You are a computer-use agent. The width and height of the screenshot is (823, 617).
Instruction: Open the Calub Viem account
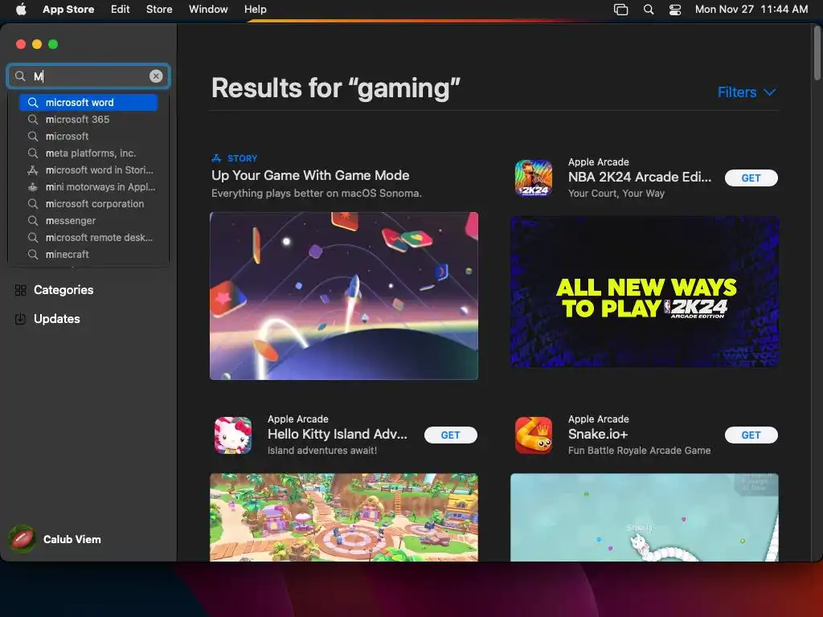pyautogui.click(x=55, y=539)
